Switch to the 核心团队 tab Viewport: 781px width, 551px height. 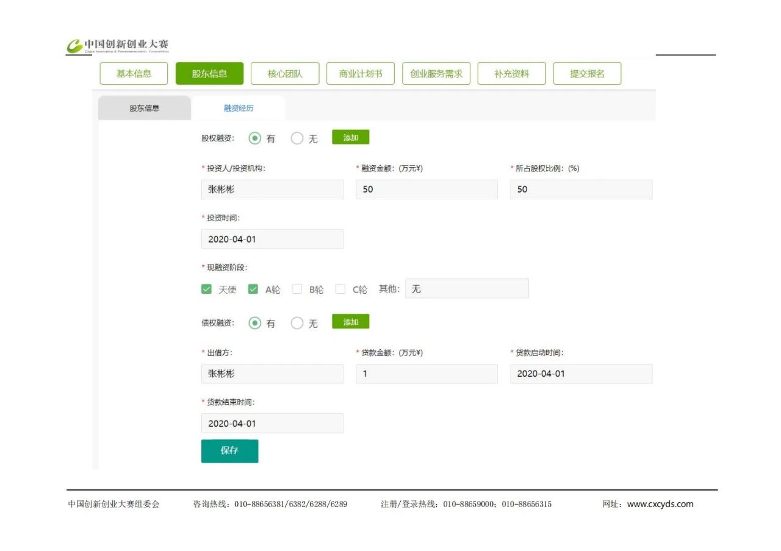click(285, 74)
